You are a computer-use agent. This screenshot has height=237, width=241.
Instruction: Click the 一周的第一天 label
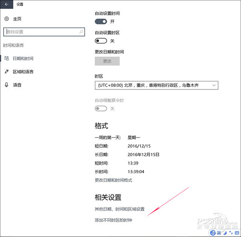click(x=108, y=138)
